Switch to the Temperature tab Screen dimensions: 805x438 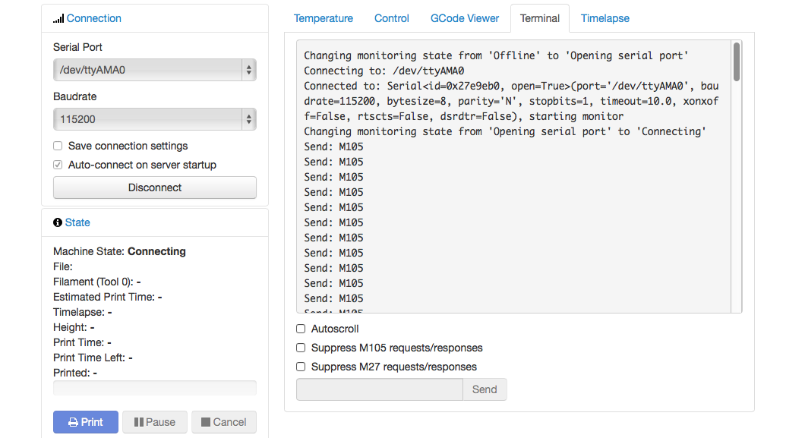click(324, 17)
